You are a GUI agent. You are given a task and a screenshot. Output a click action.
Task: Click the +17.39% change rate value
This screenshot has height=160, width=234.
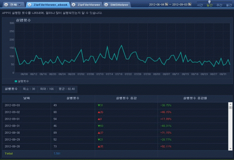(166, 119)
